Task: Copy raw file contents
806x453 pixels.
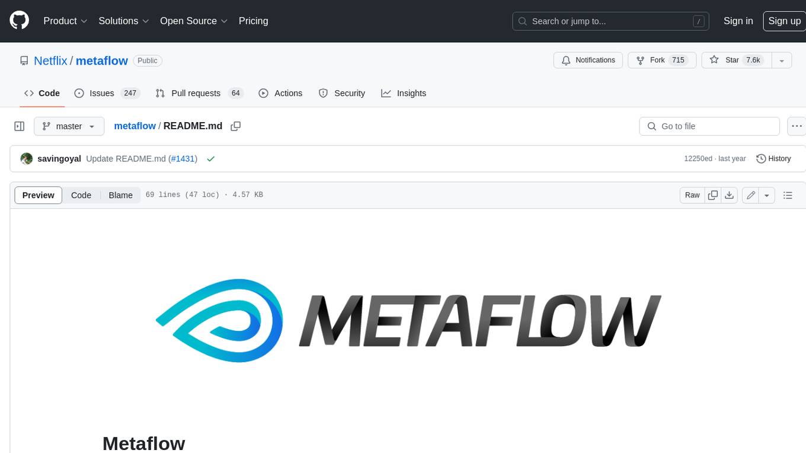Action: point(713,195)
